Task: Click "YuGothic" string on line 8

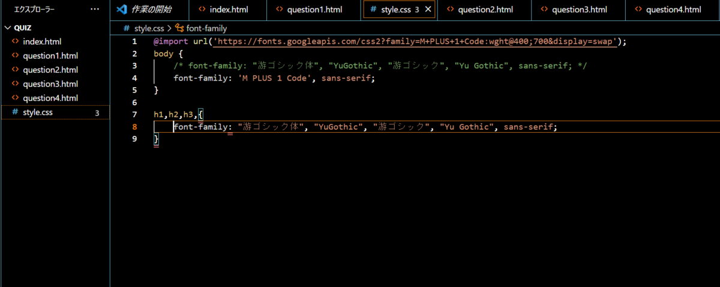Action: pyautogui.click(x=340, y=127)
